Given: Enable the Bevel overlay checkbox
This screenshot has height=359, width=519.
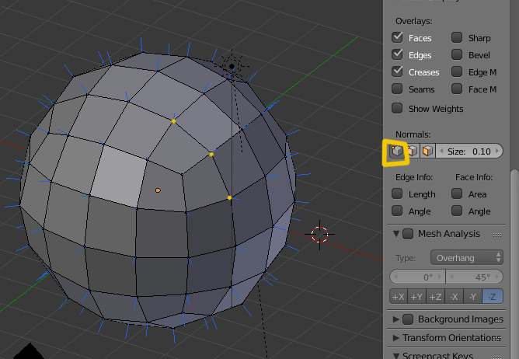Looking at the screenshot, I should click(457, 54).
